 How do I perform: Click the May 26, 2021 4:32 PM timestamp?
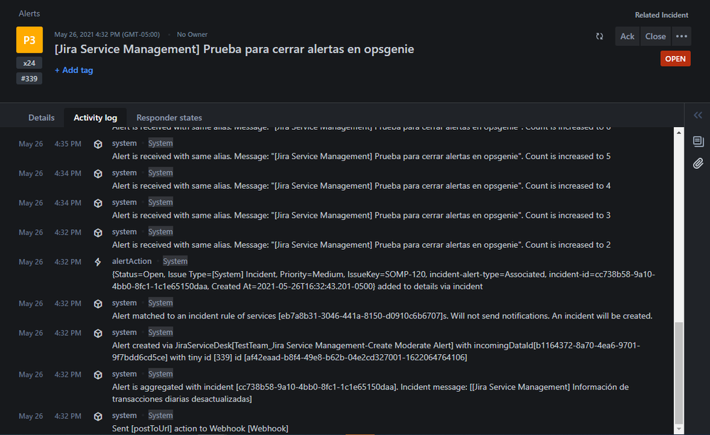click(x=107, y=34)
